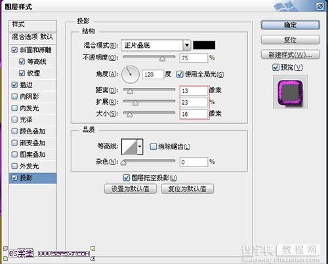Click the 不透明度 opacity slider handle
Screen dimensions: 328x264
coord(163,59)
